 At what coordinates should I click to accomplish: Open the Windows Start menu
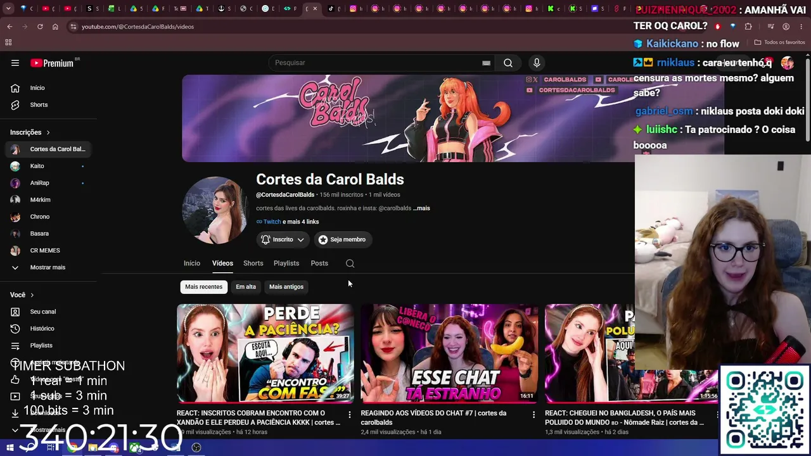click(10, 448)
